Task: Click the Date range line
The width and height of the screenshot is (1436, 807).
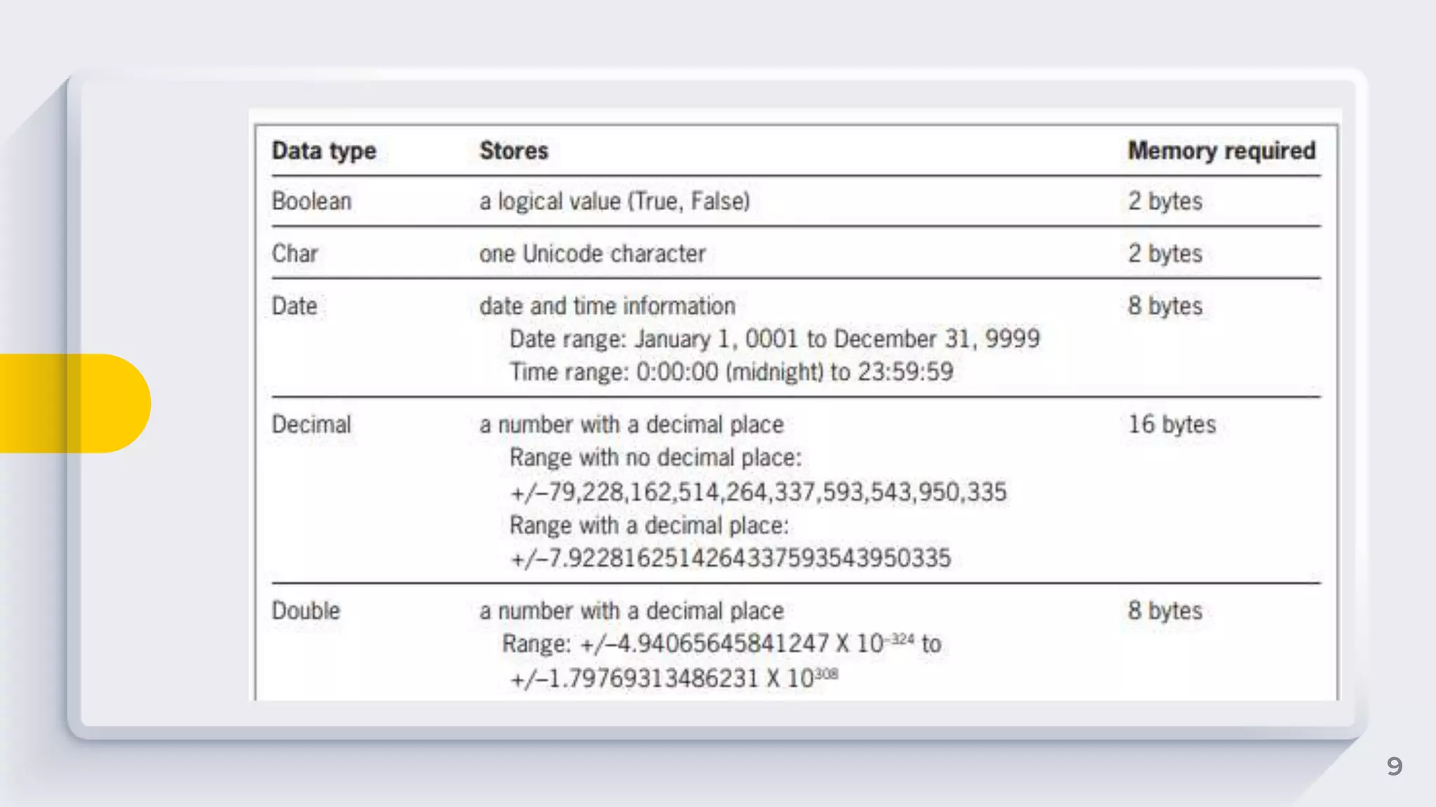Action: pos(774,339)
